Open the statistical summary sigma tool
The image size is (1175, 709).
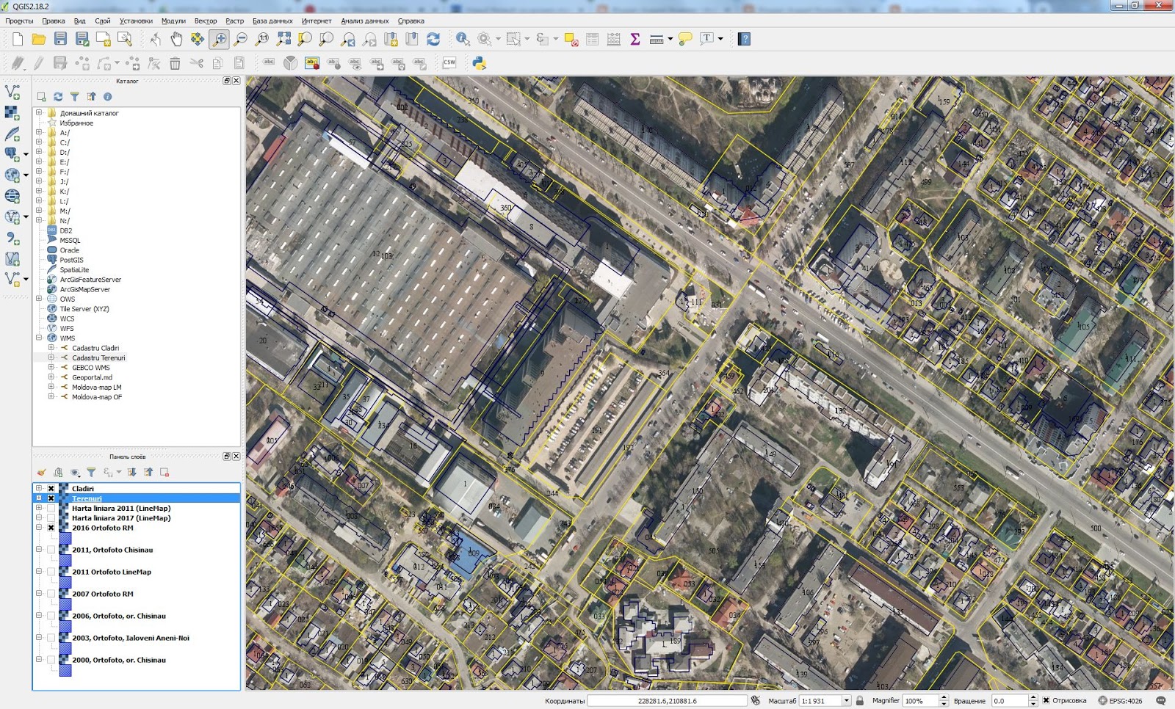click(x=635, y=39)
